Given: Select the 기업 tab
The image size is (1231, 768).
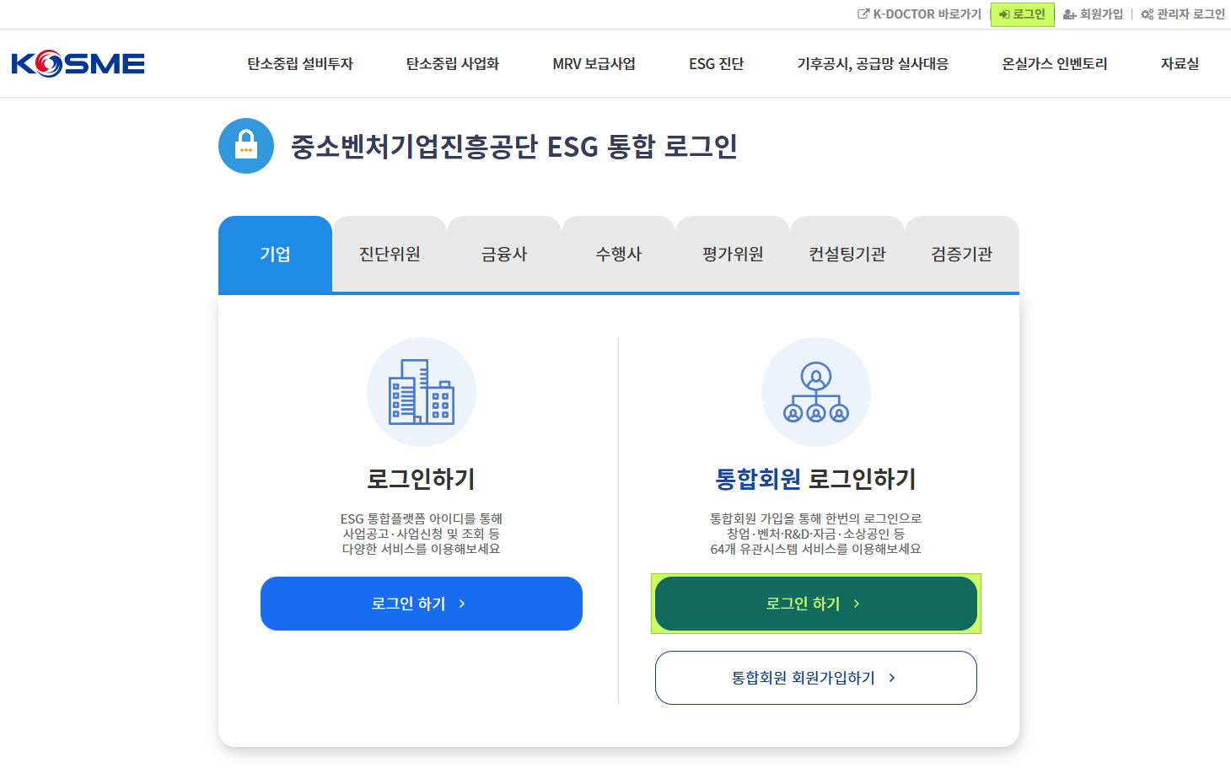Looking at the screenshot, I should click(x=275, y=254).
